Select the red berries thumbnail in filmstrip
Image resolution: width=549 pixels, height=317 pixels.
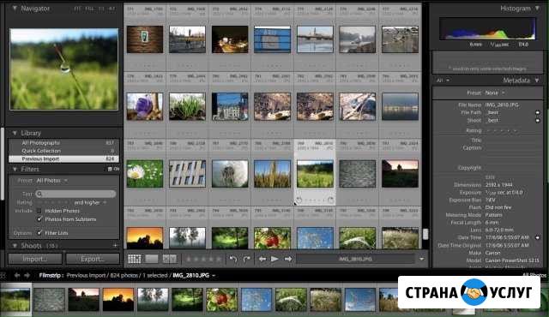tap(221, 300)
